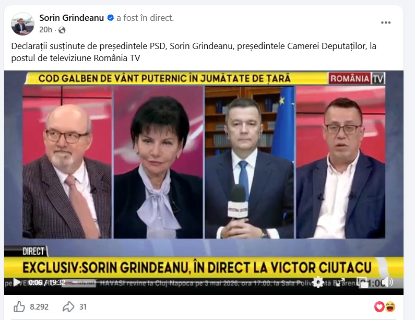Screen dimensions: 415x320
Task: Mute the video volume
Action: pos(388,282)
